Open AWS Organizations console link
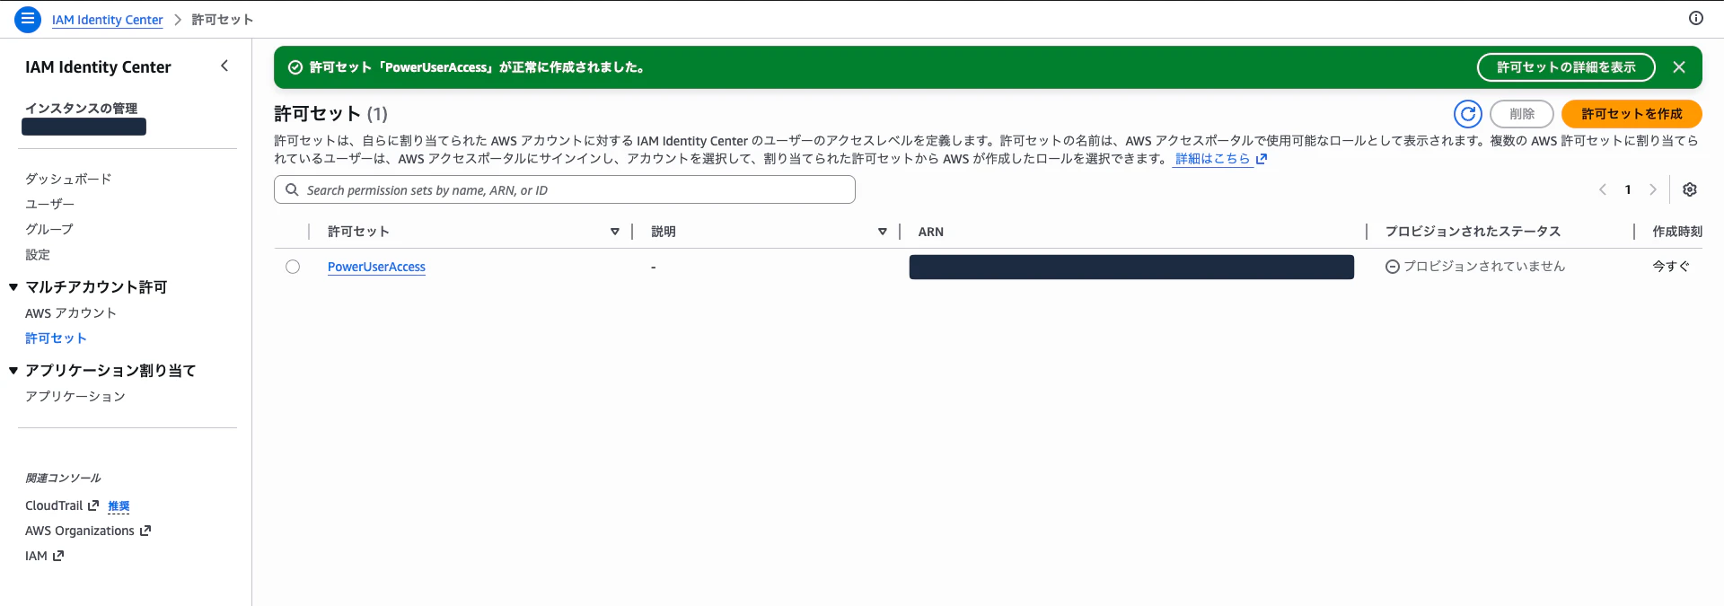 80,531
